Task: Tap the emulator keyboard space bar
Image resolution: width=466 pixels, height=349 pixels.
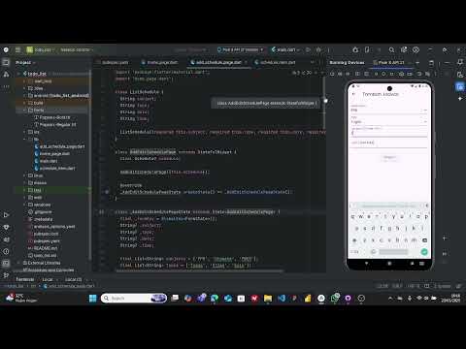Action: [x=393, y=252]
